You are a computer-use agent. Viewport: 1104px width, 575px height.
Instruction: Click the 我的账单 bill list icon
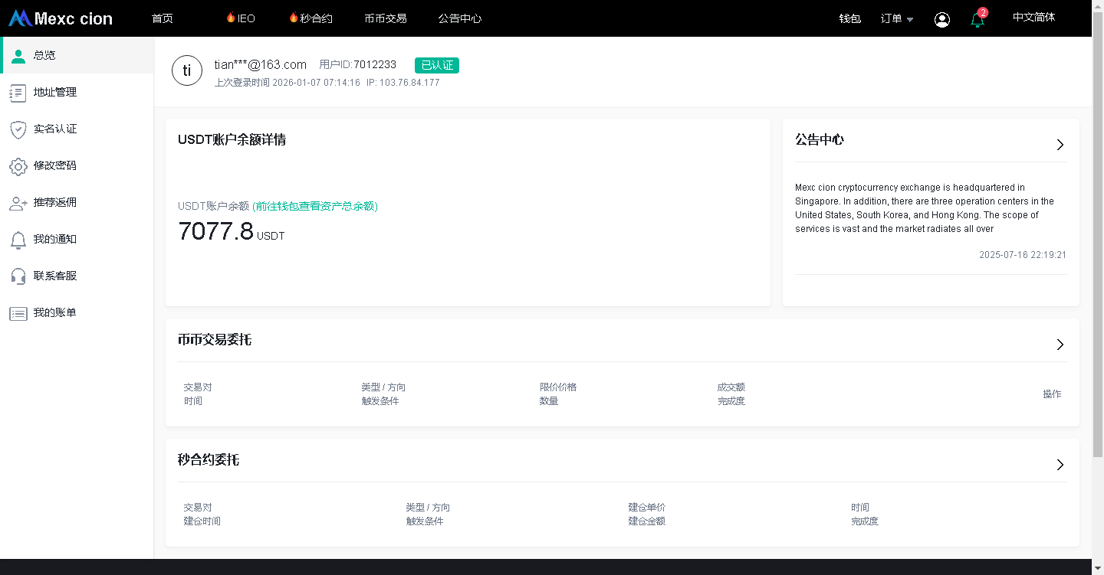pos(18,313)
